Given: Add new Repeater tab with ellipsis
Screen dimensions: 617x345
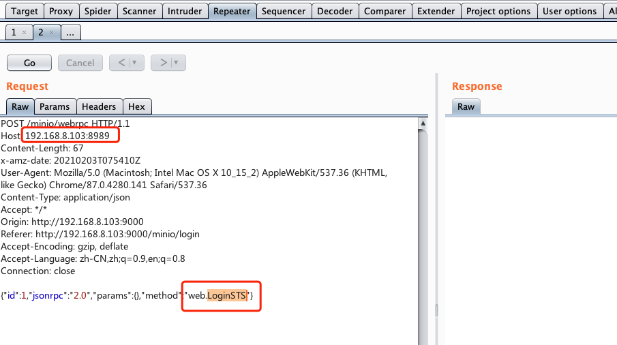Looking at the screenshot, I should click(x=70, y=33).
